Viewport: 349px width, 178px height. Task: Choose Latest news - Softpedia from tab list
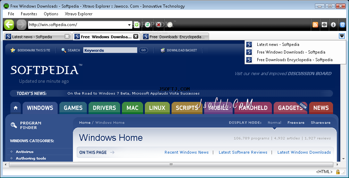coord(278,44)
